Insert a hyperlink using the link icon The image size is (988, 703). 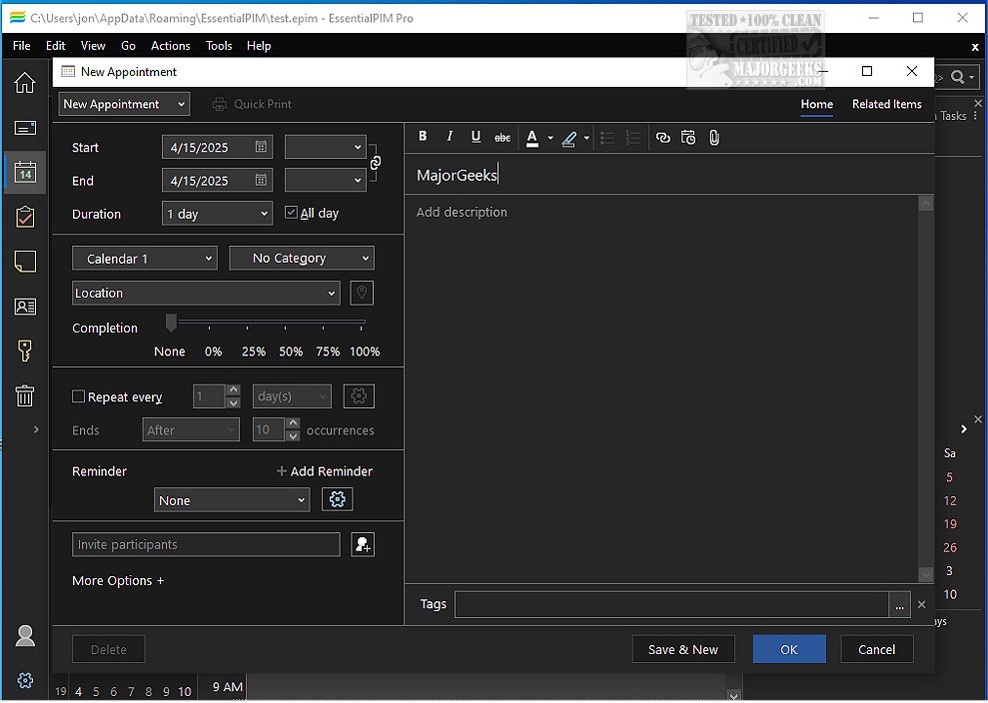[662, 138]
